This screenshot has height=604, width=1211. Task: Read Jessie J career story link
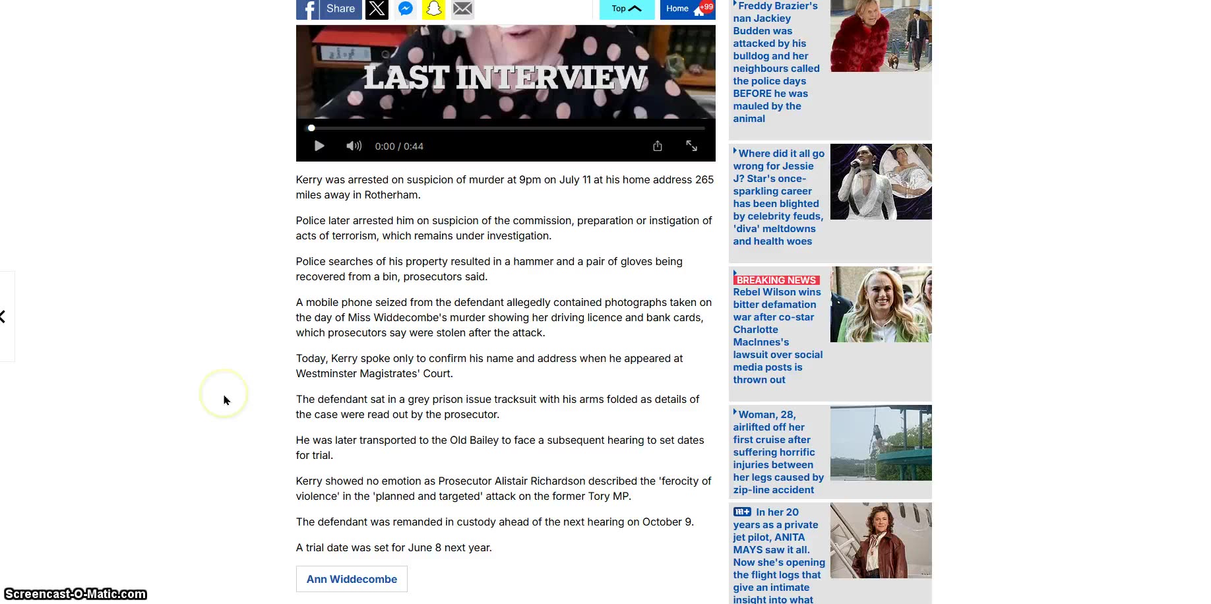pyautogui.click(x=779, y=197)
